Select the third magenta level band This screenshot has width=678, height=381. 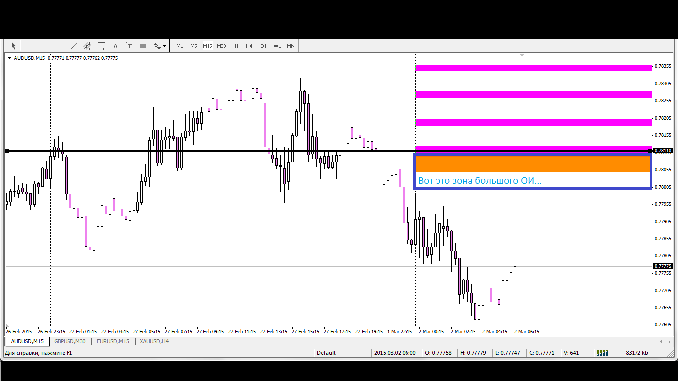click(x=534, y=122)
